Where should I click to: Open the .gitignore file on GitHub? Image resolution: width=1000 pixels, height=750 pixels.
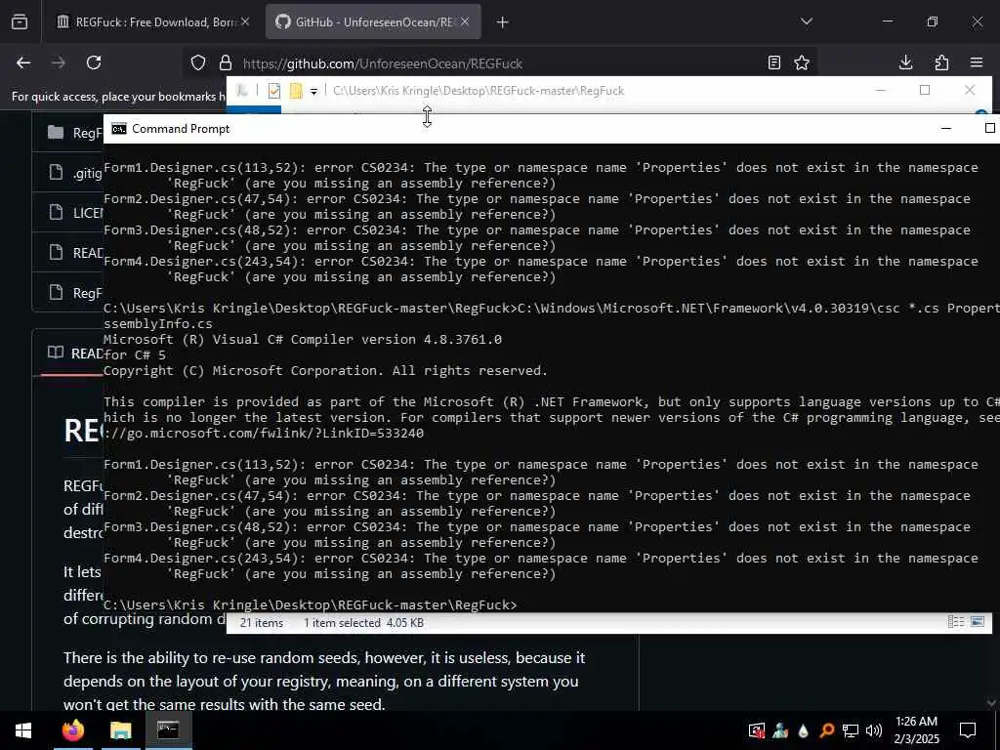pyautogui.click(x=87, y=173)
